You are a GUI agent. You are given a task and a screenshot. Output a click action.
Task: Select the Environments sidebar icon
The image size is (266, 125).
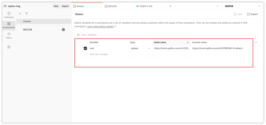coord(9,25)
